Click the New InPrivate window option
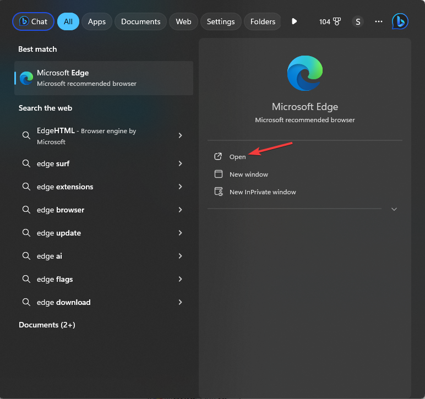Image resolution: width=425 pixels, height=399 pixels. (x=262, y=192)
